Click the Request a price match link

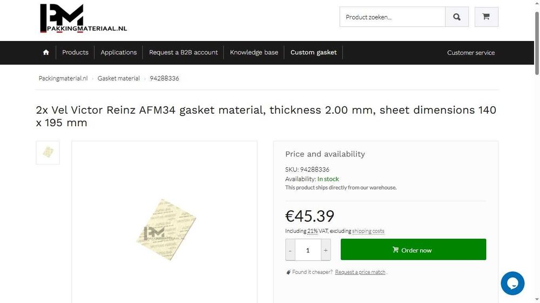(360, 272)
